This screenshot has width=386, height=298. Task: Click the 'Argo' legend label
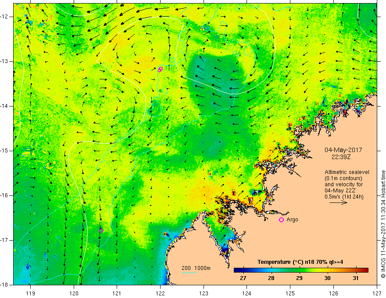tap(292, 220)
